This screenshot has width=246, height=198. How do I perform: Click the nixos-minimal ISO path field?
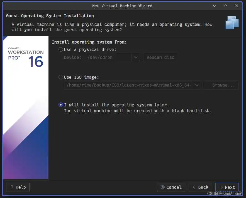coord(128,85)
